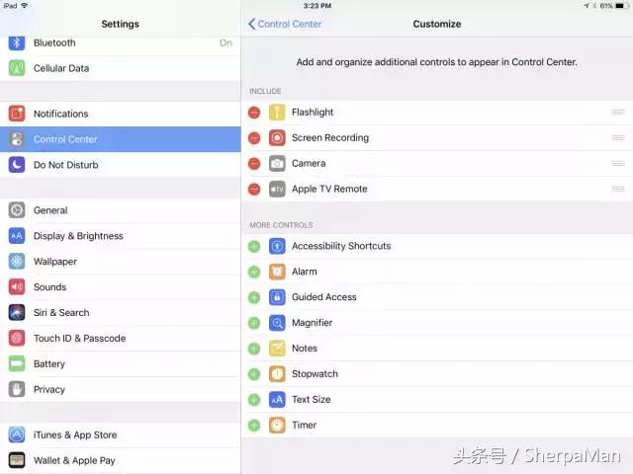Add Stopwatch using green plus button
The height and width of the screenshot is (474, 633).
pyautogui.click(x=254, y=374)
